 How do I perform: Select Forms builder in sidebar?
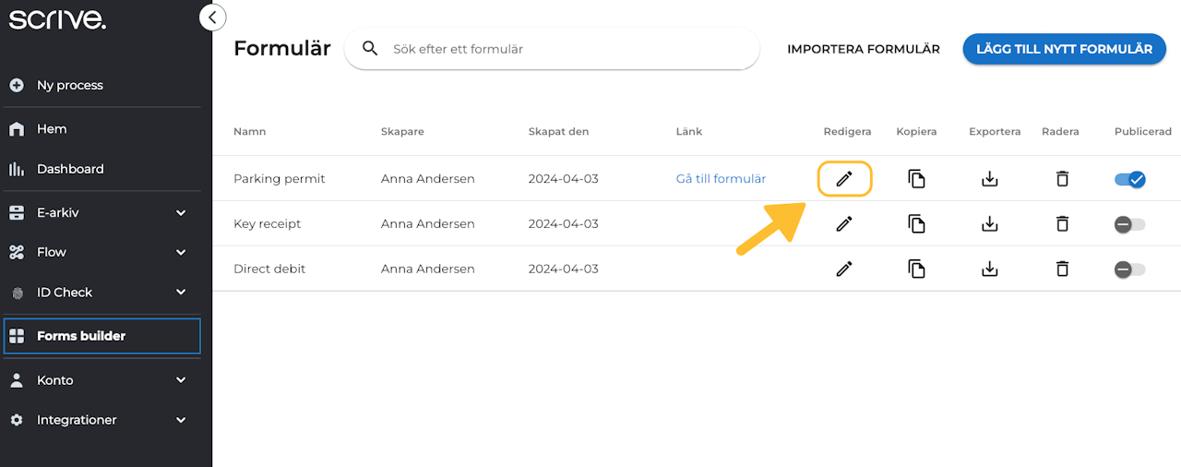pos(81,336)
